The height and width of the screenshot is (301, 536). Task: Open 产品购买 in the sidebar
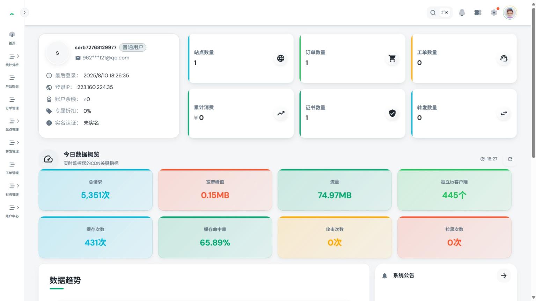click(x=12, y=81)
